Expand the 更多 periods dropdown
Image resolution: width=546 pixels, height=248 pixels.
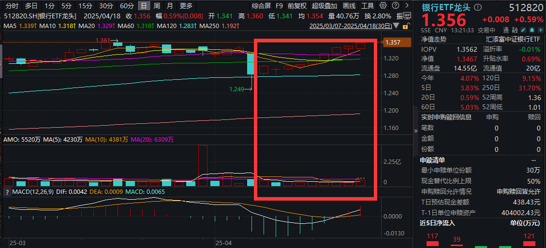coord(186,6)
